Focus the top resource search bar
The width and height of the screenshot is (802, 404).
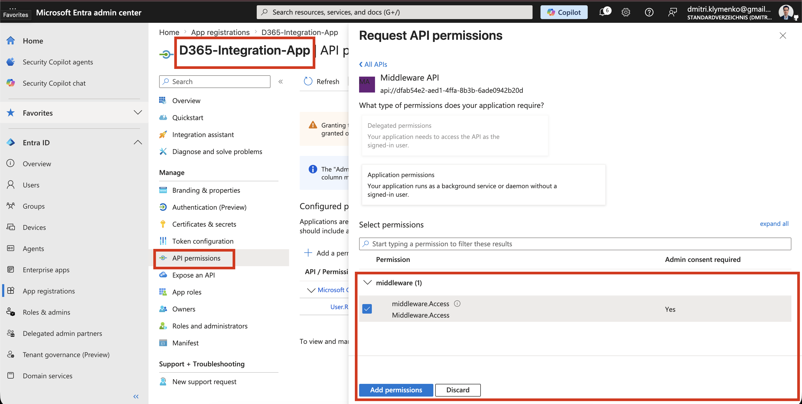[394, 12]
